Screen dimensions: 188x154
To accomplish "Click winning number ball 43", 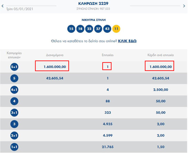I will coord(107,29).
